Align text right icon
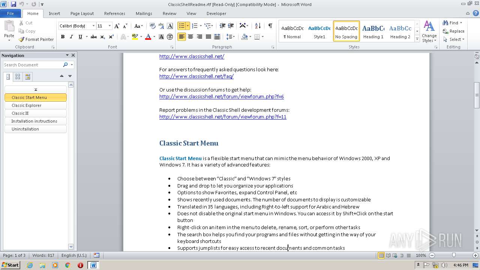Image resolution: width=480 pixels, height=270 pixels. [x=199, y=37]
